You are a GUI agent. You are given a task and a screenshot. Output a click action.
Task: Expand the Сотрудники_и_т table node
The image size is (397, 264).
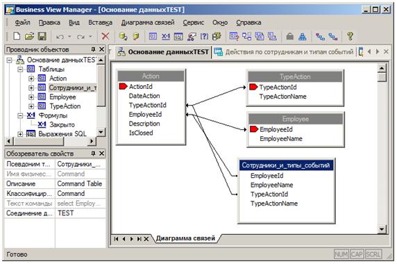coord(31,88)
